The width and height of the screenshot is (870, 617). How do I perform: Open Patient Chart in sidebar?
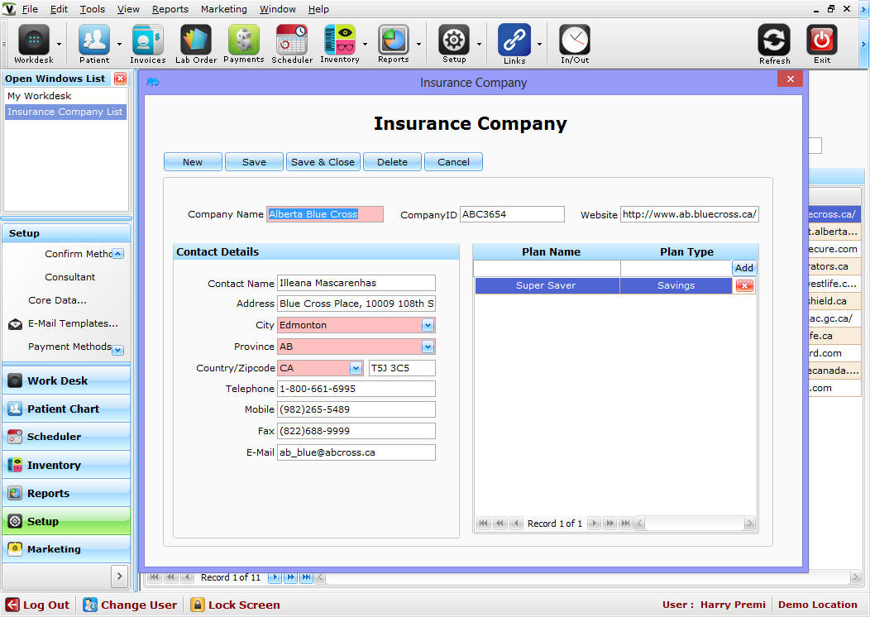pos(66,409)
